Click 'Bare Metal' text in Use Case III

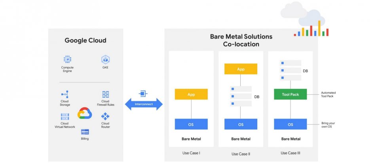tap(291, 139)
